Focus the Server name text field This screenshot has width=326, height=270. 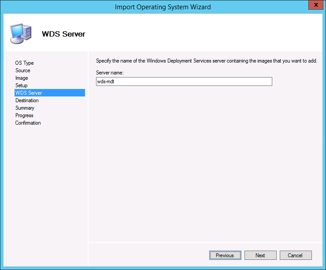(x=184, y=81)
